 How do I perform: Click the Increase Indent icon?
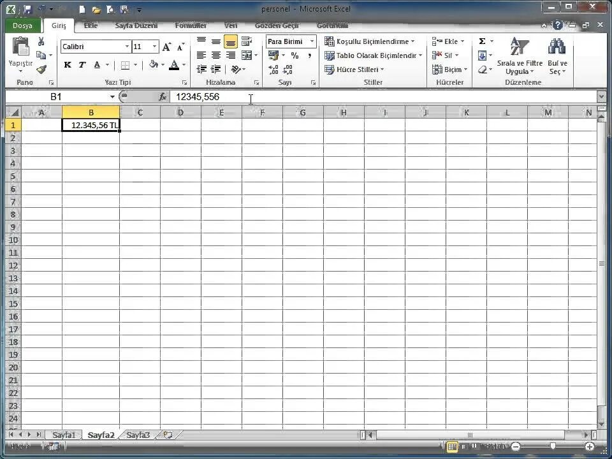(216, 69)
